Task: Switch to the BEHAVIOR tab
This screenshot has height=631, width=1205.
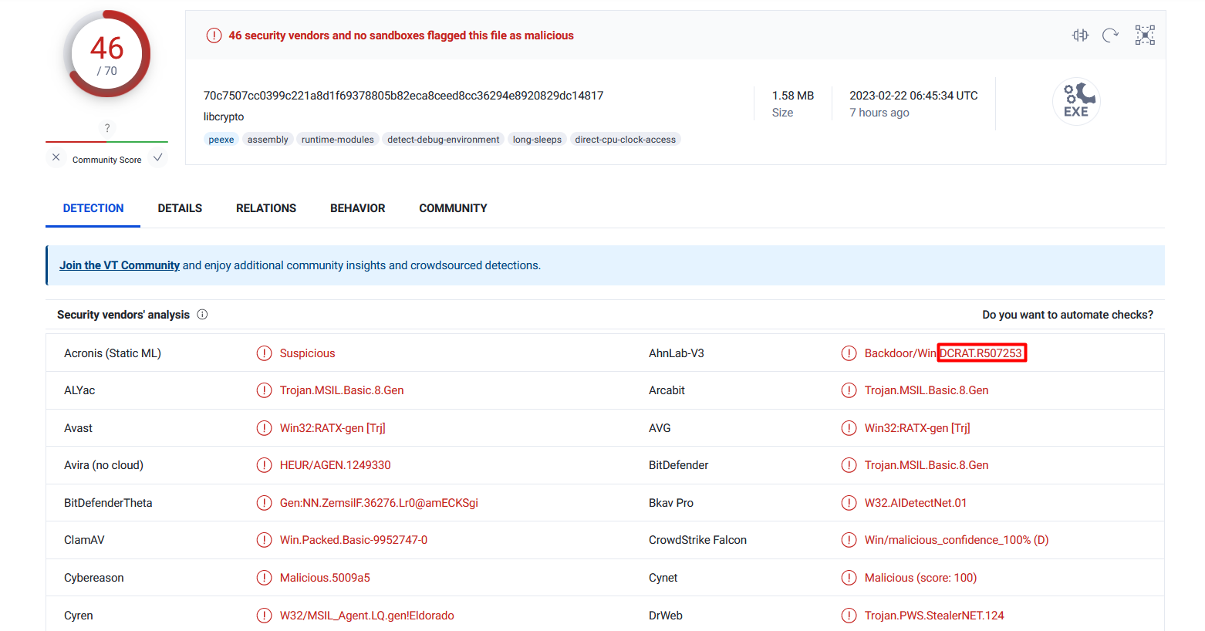Action: [x=358, y=208]
